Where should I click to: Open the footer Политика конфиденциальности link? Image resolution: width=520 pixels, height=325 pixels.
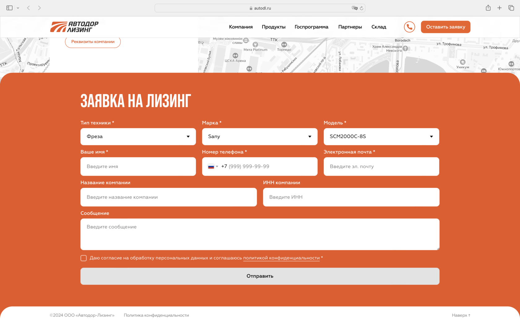point(156,315)
